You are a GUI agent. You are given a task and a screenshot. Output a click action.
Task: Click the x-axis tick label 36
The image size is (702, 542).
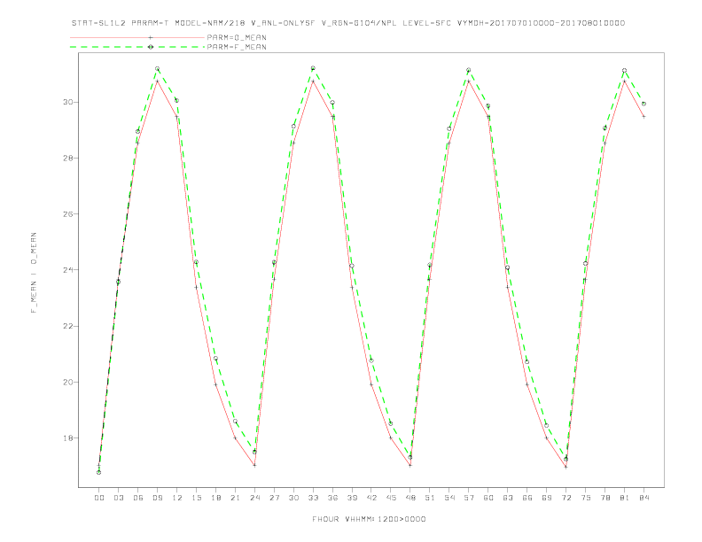(x=332, y=498)
